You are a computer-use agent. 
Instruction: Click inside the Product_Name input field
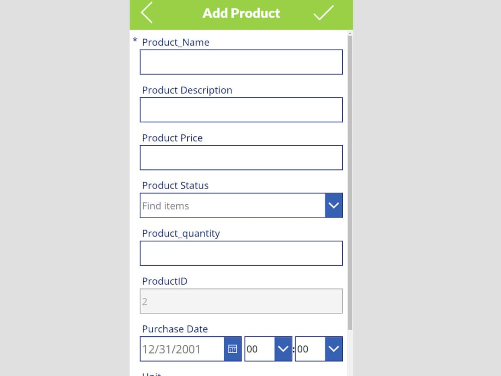coord(241,62)
